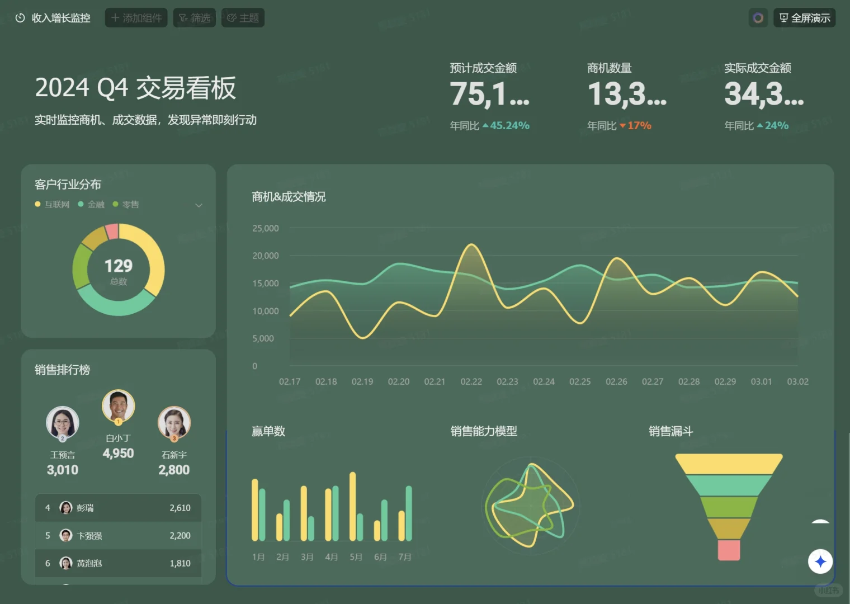850x604 pixels.
Task: Click the sales value 1,810 for 黄泡泡
Action: (180, 563)
